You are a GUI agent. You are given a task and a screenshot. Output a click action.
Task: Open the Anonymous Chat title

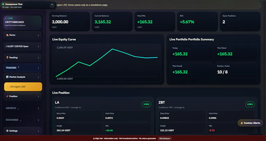tap(14, 4)
